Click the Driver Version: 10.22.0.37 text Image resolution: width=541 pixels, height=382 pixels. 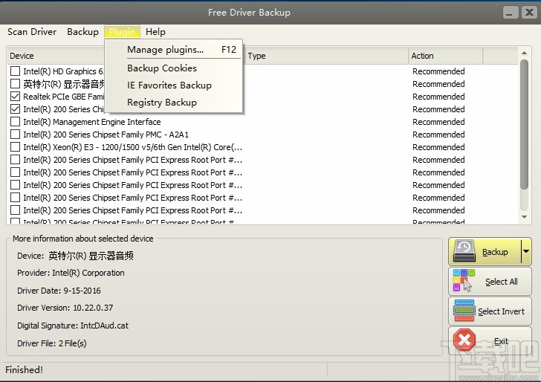pyautogui.click(x=65, y=308)
